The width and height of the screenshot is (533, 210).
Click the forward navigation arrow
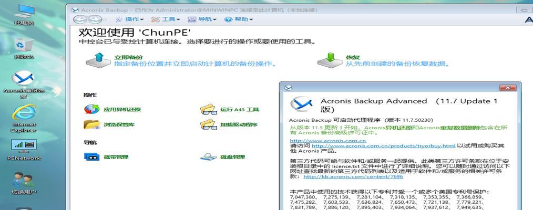95,19
